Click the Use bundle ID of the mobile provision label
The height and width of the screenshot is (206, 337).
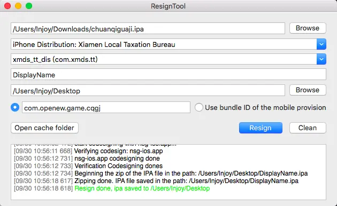click(265, 107)
